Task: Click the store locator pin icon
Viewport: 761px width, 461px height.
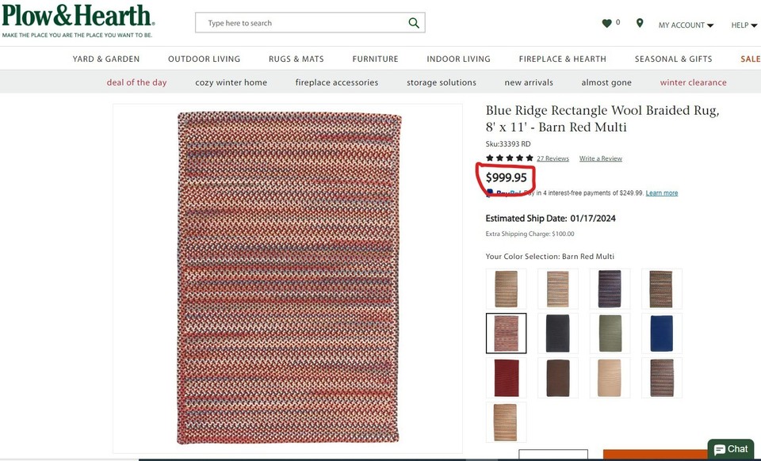Action: 640,22
